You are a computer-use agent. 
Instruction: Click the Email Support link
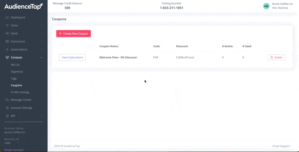(281, 146)
